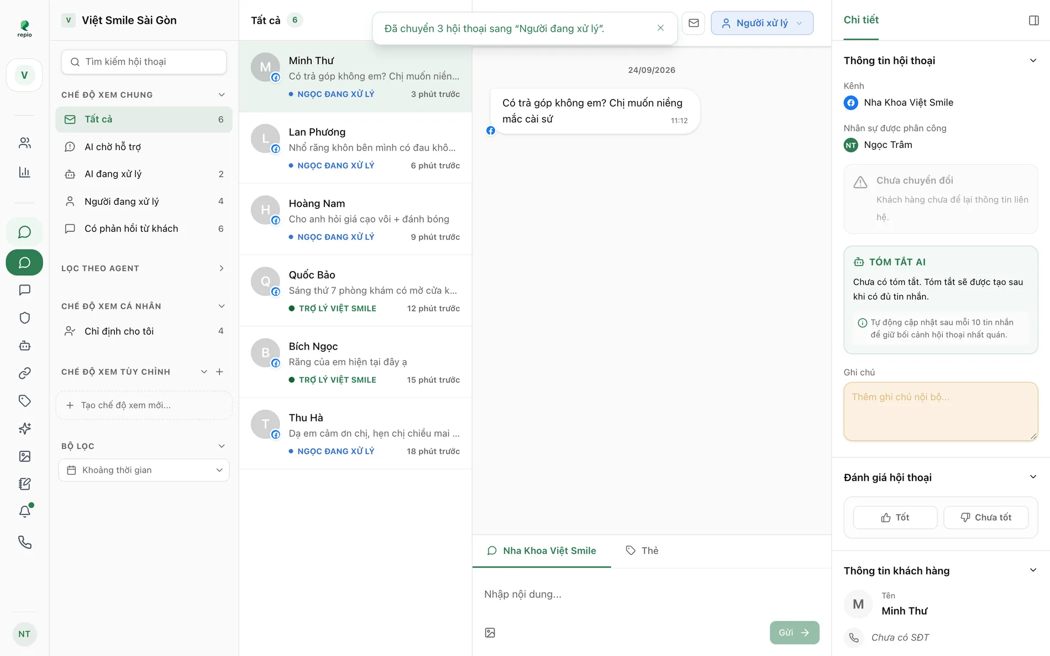Select the AI chờ hỗ trợ view
1050x656 pixels.
click(144, 147)
